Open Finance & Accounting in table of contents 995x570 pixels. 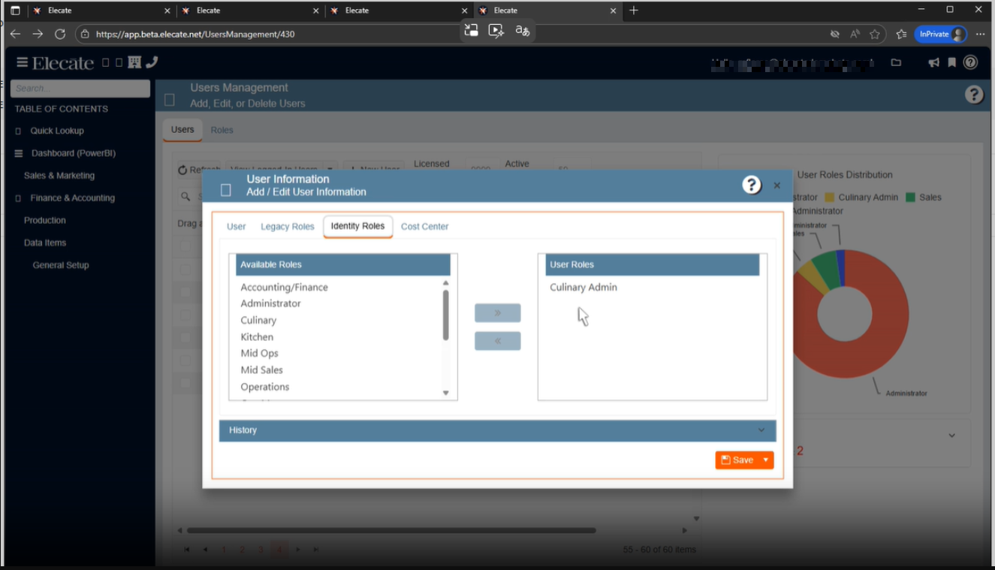click(x=72, y=198)
